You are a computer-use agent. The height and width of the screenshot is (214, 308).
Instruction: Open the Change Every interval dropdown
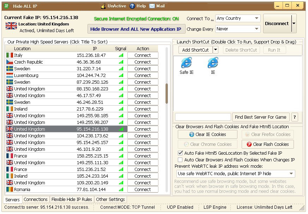point(238,29)
